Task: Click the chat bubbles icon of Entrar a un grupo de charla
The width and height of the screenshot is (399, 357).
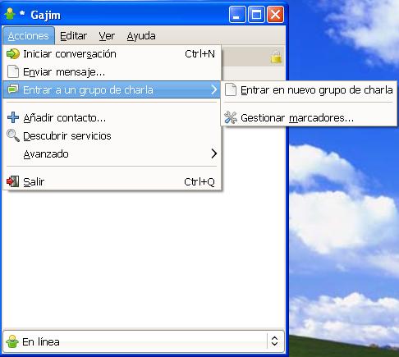Action: click(x=13, y=89)
